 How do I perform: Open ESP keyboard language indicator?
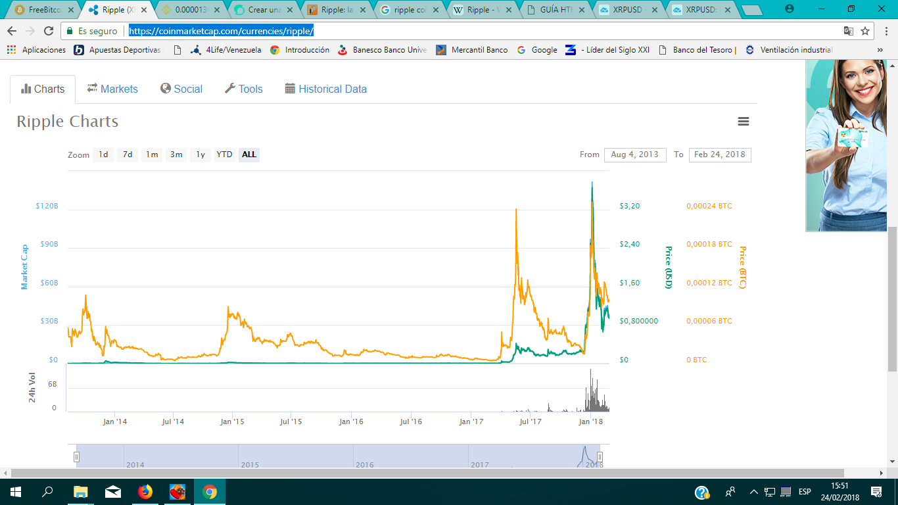(805, 492)
